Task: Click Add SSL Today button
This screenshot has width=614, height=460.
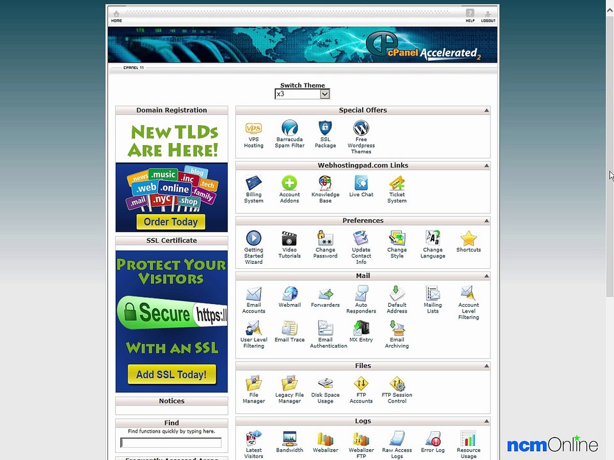Action: (171, 374)
